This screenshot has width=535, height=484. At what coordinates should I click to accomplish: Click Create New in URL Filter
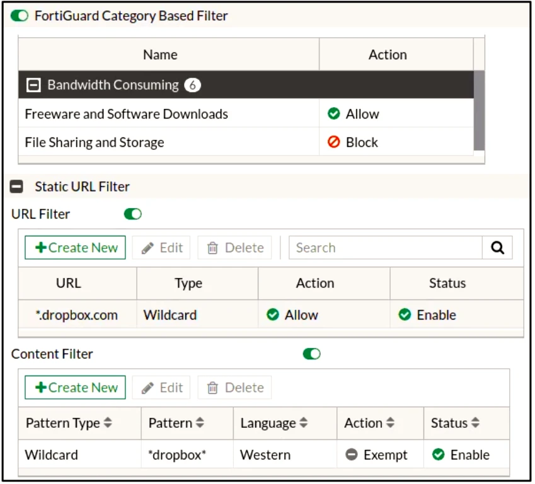(76, 248)
